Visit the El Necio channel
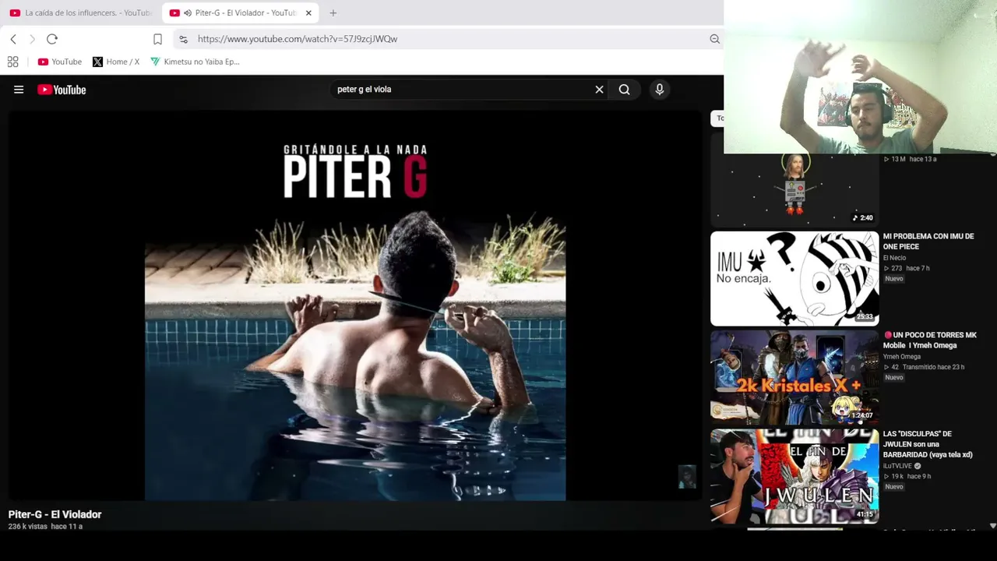 (894, 258)
